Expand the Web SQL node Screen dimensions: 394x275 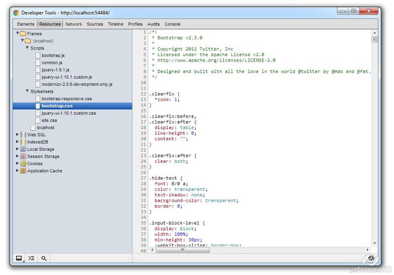pyautogui.click(x=17, y=134)
